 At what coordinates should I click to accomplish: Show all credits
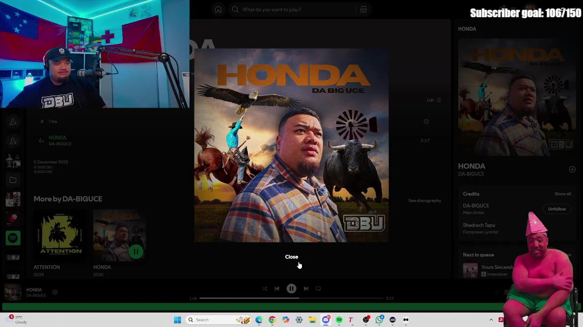[x=563, y=194]
